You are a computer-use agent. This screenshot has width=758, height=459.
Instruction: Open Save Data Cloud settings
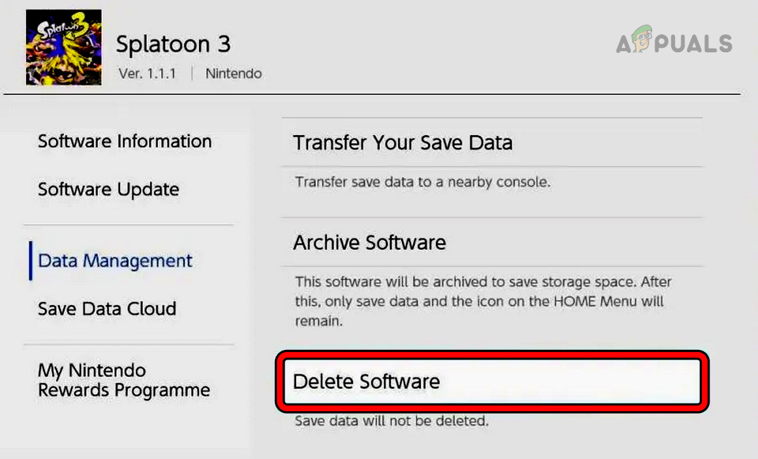[x=107, y=309]
